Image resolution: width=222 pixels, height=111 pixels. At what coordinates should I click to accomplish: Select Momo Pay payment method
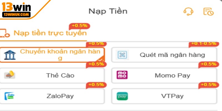172,75
